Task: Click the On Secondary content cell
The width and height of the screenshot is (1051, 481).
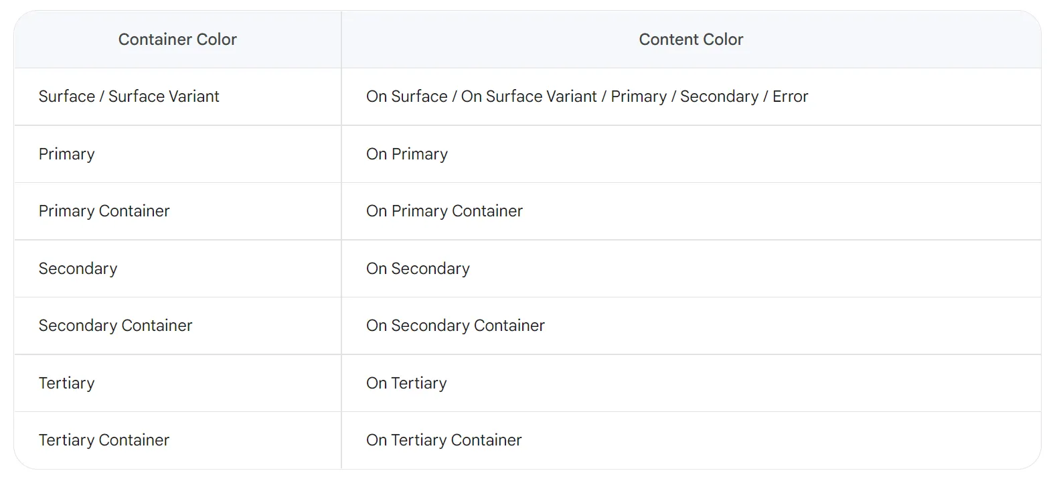Action: tap(418, 269)
